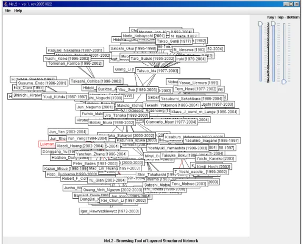Select node Kenji_Hoshi [2003]
The image size is (303, 244).
(214, 166)
